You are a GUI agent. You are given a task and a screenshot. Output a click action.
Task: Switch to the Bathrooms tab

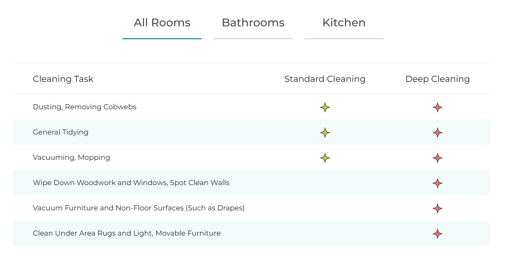pos(253,23)
